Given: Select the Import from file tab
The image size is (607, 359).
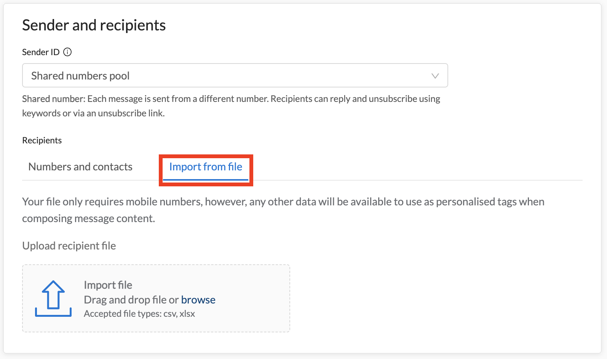Looking at the screenshot, I should 206,167.
